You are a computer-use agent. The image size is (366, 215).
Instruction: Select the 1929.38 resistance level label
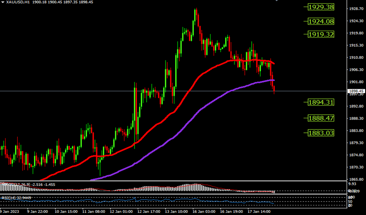pyautogui.click(x=320, y=7)
